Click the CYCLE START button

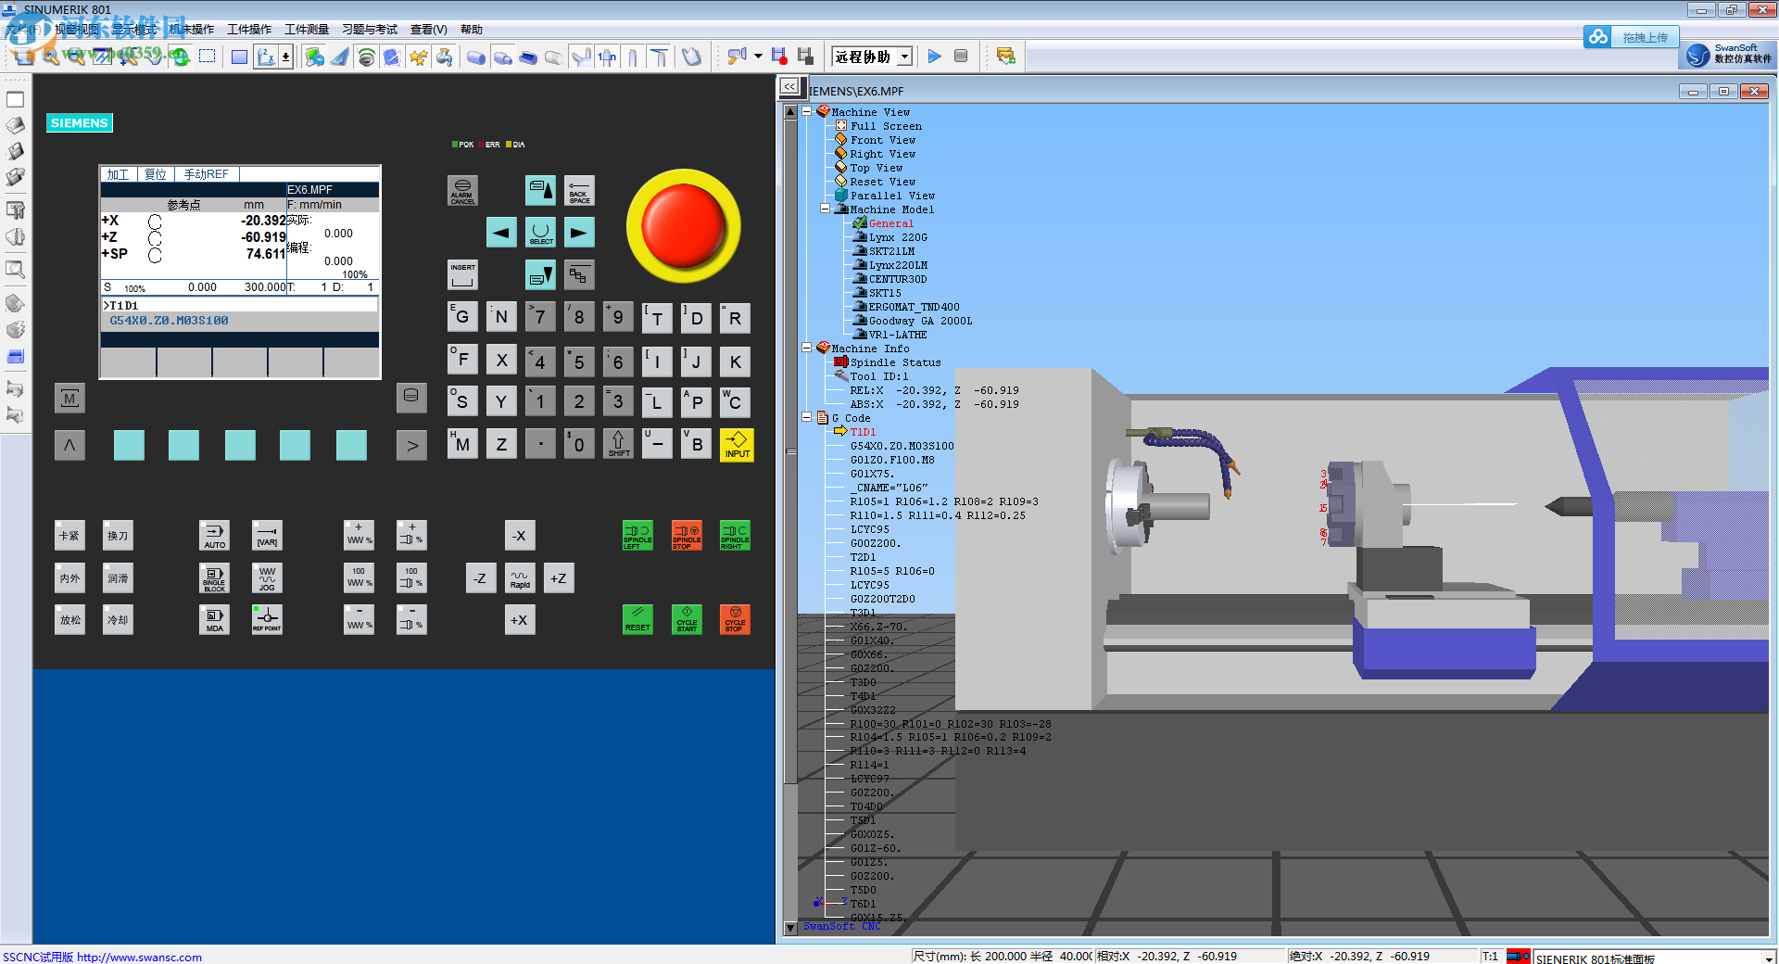(x=687, y=619)
